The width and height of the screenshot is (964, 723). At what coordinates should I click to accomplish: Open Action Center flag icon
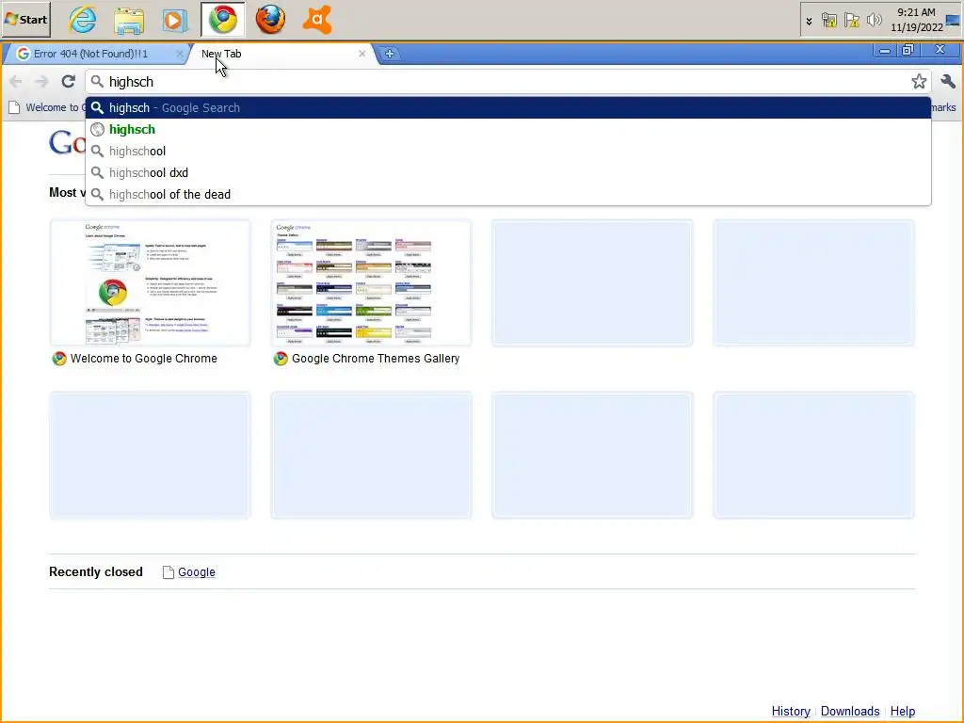(x=851, y=21)
